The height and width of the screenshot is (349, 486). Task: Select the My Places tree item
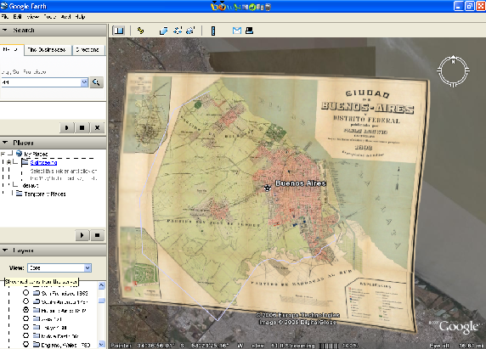pyautogui.click(x=36, y=154)
